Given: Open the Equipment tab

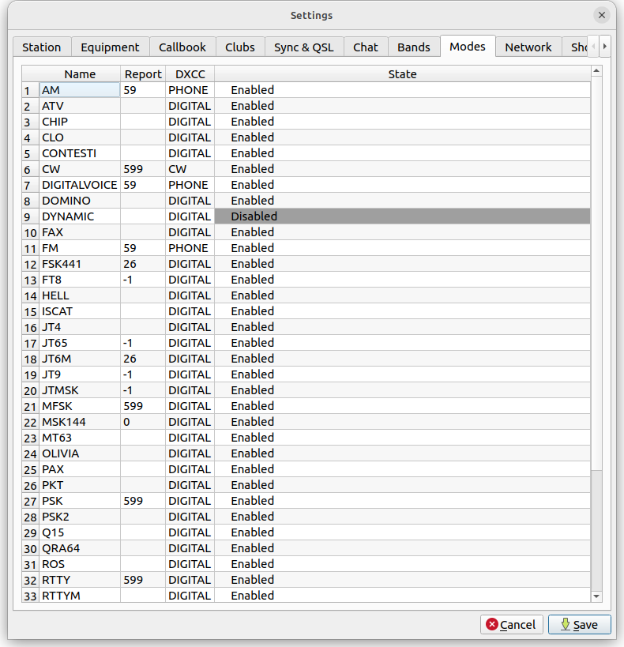Looking at the screenshot, I should tap(110, 47).
